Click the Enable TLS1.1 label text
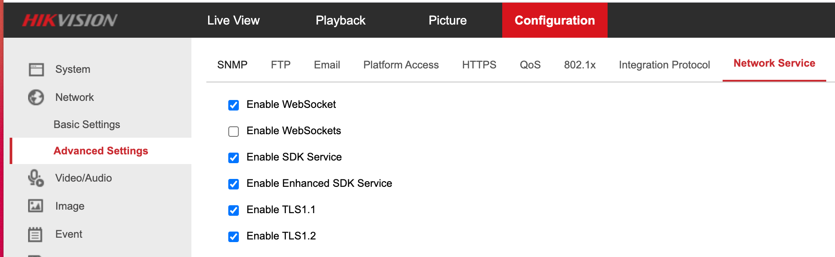Viewport: 835px width, 257px height. tap(281, 210)
